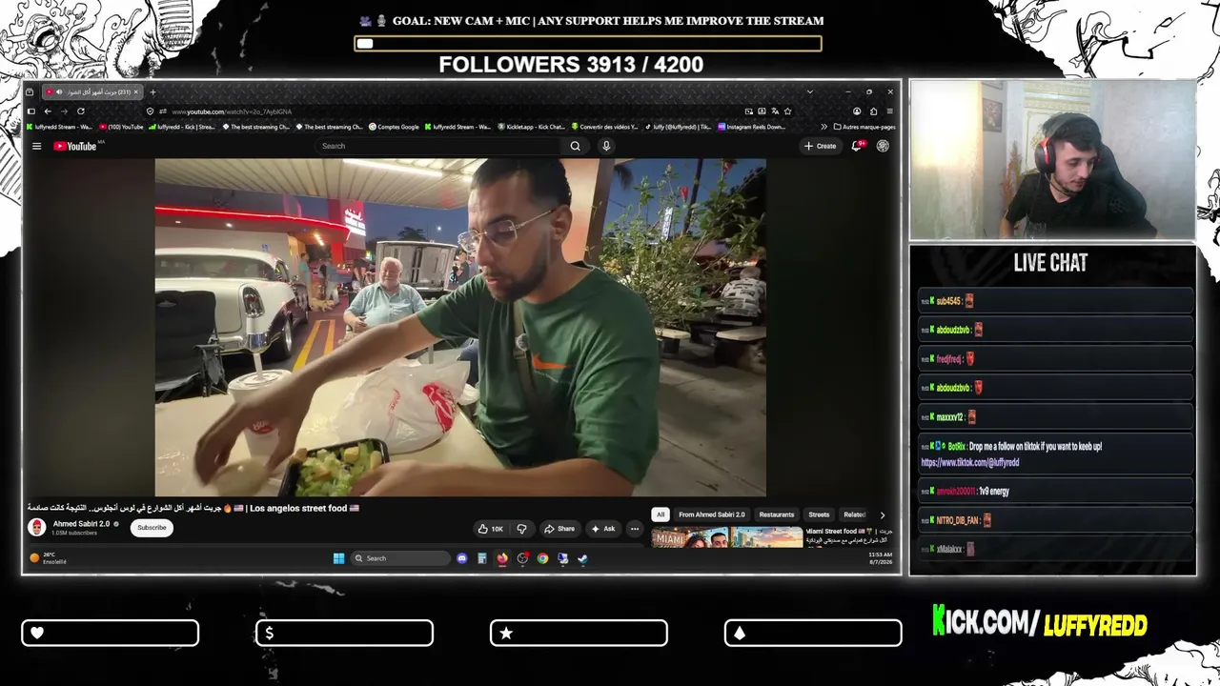The image size is (1220, 686).
Task: Open a new browser tab
Action: coord(152,92)
